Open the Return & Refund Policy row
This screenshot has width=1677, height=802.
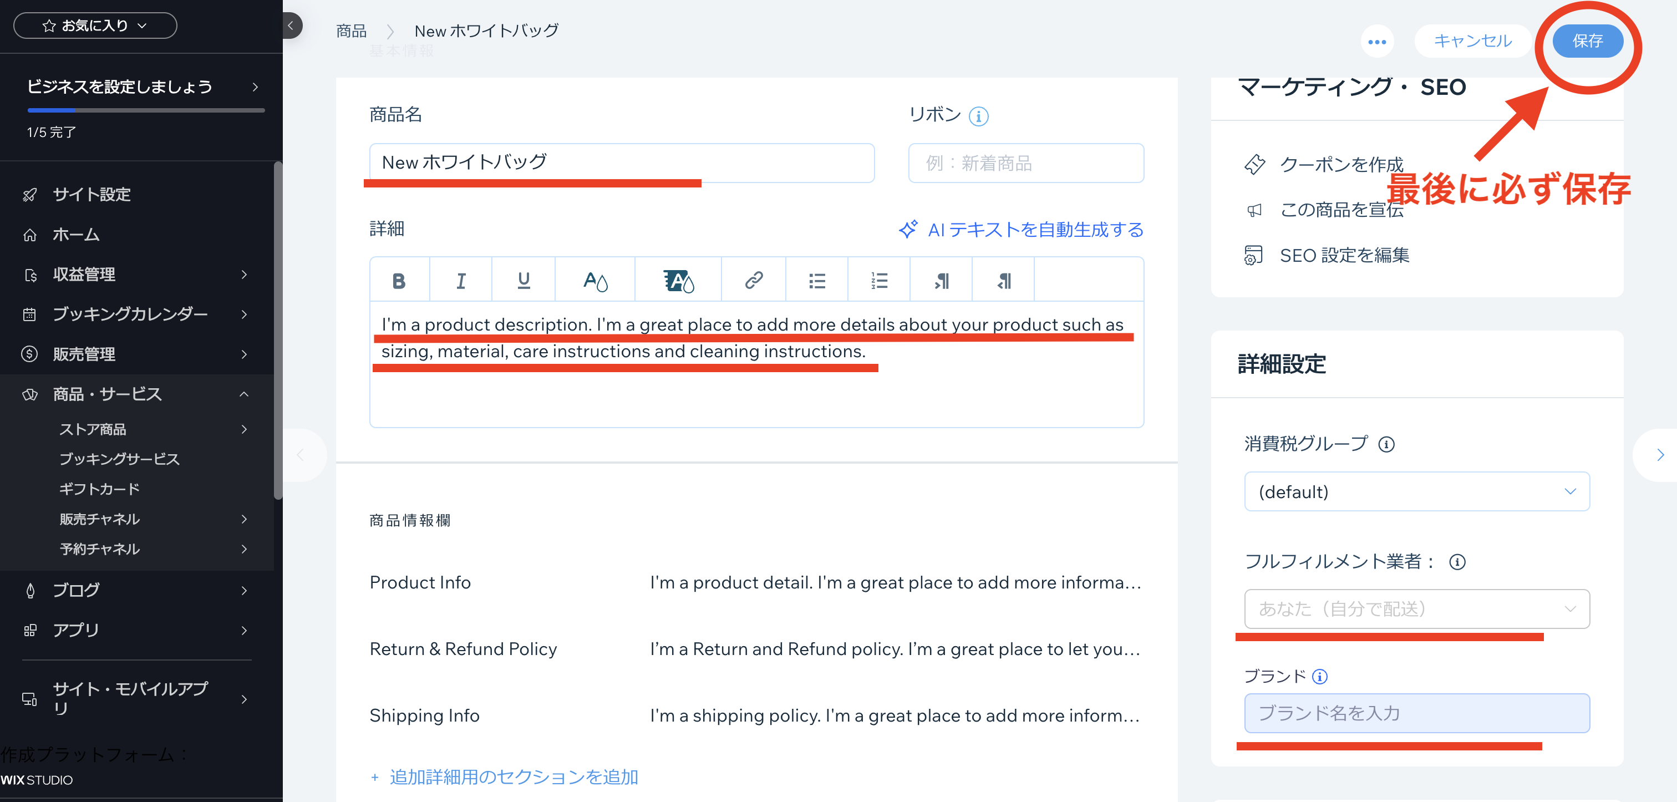756,649
